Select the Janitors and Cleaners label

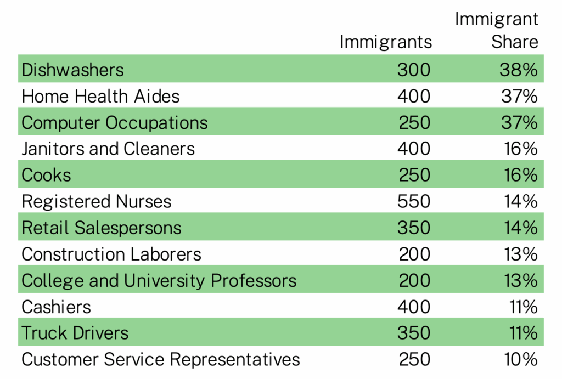[108, 149]
